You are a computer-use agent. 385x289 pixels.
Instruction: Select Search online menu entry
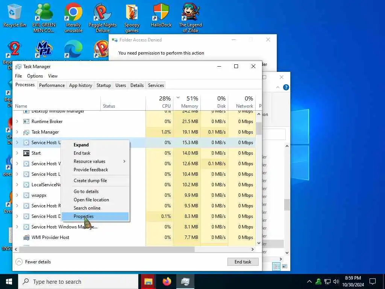click(x=95, y=208)
